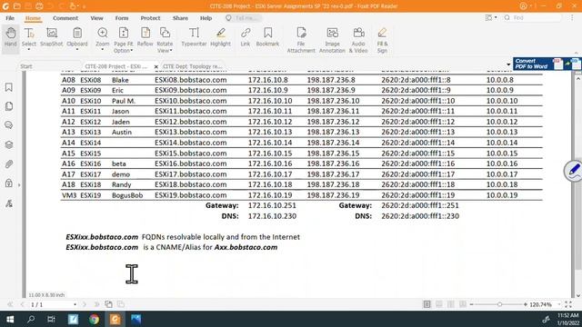Open the View ribbon tab
582x327 pixels.
tap(97, 18)
